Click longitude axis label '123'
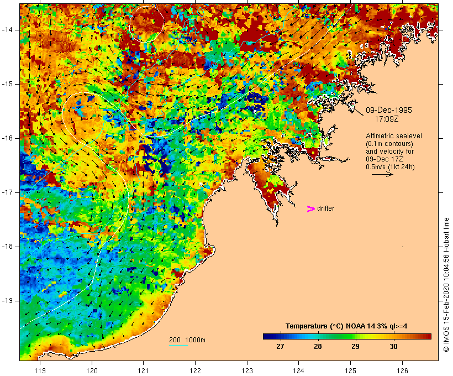Screen dimensions: 453x376 pyautogui.click(x=247, y=370)
